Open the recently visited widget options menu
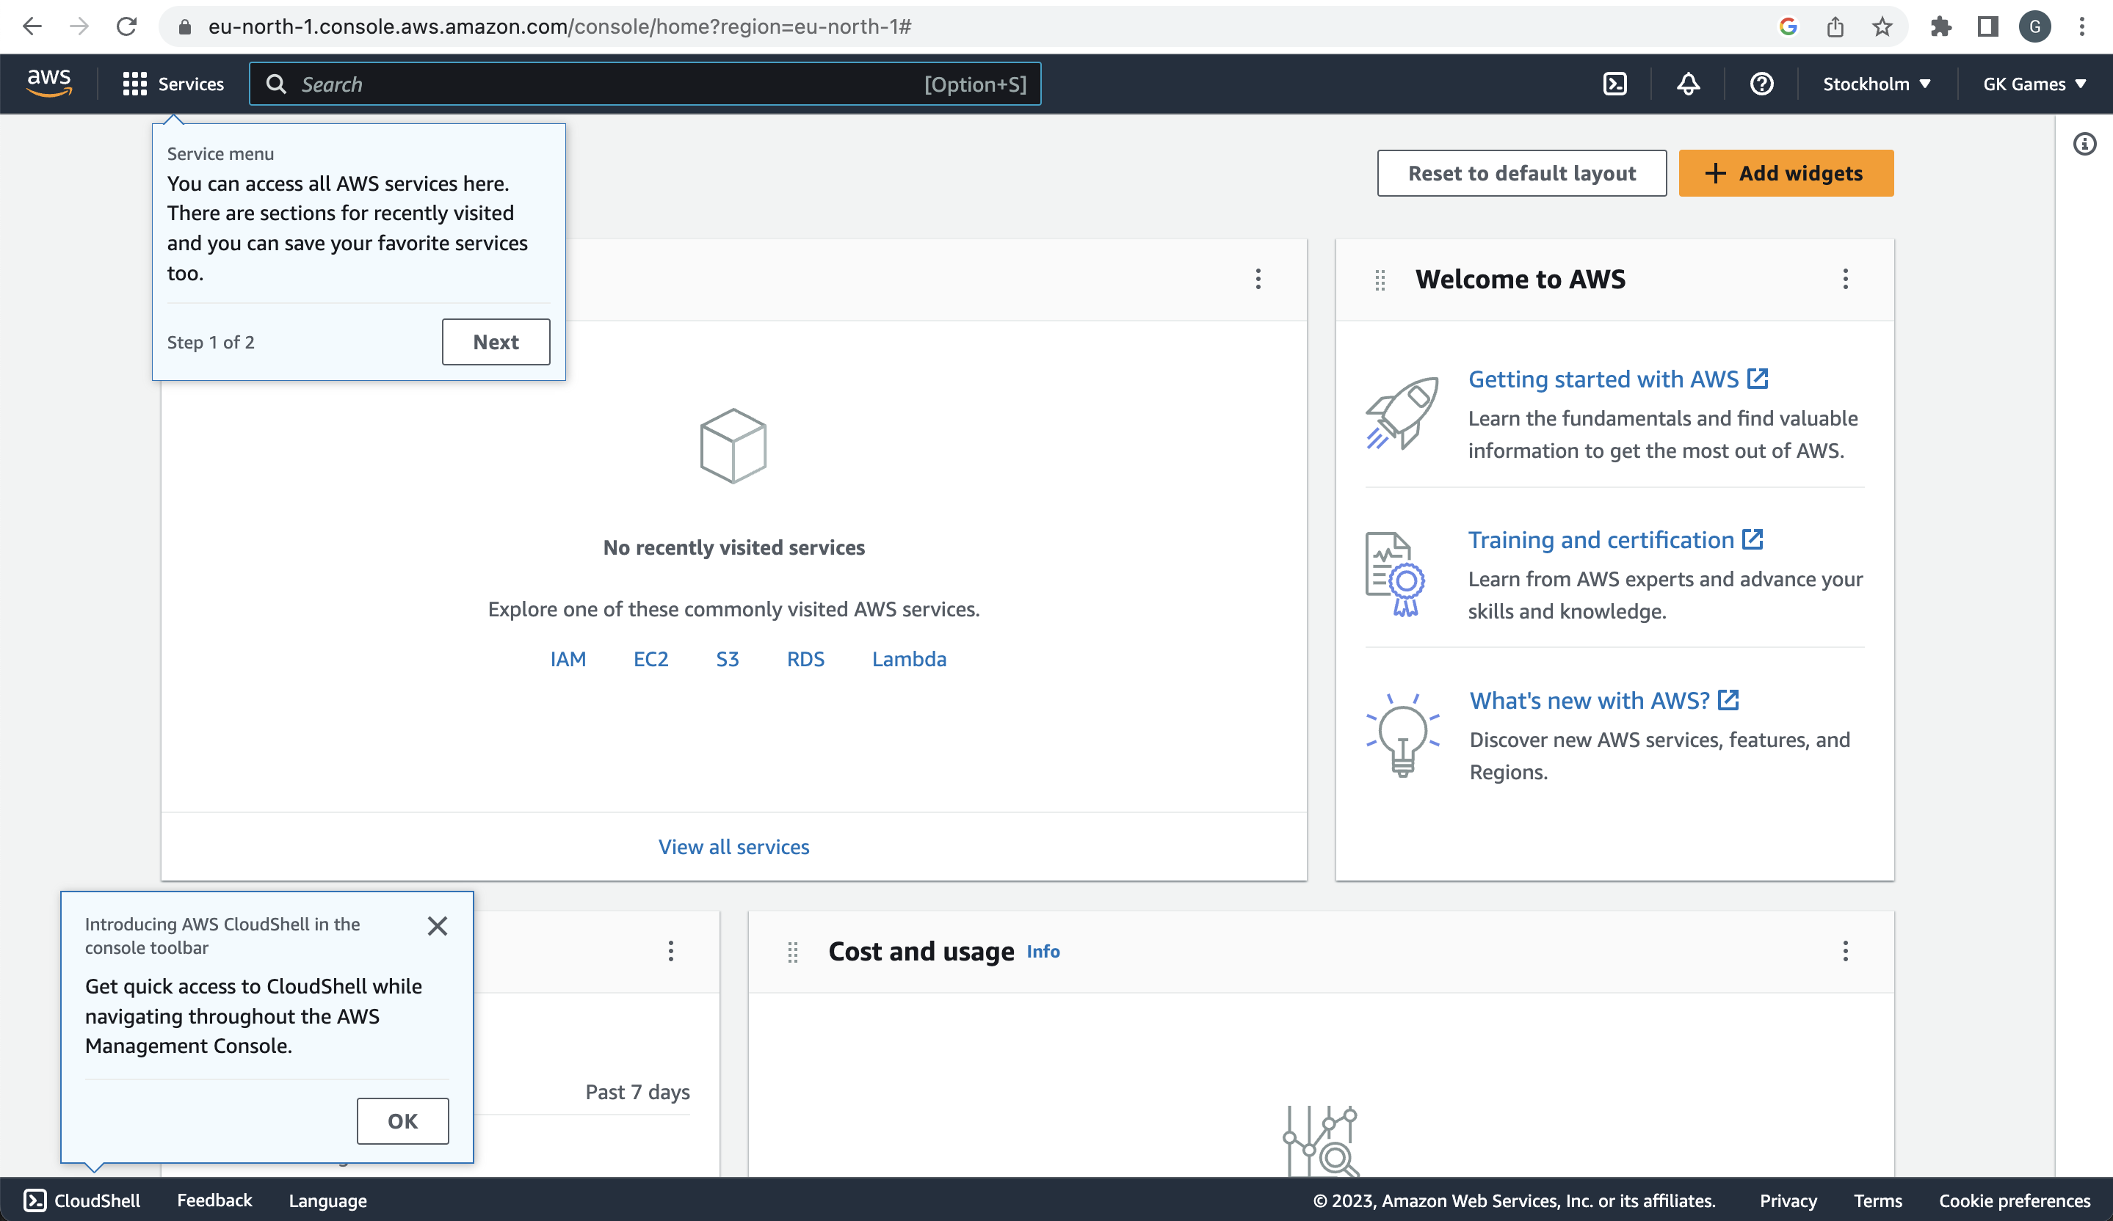The width and height of the screenshot is (2113, 1221). tap(1258, 279)
